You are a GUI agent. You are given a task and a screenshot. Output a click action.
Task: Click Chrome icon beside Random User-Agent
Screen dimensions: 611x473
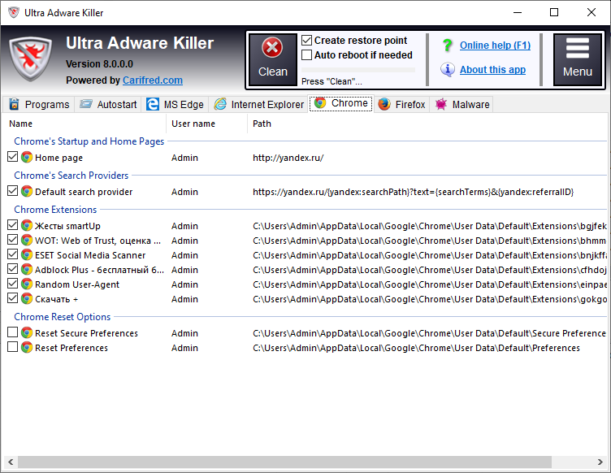coord(27,284)
